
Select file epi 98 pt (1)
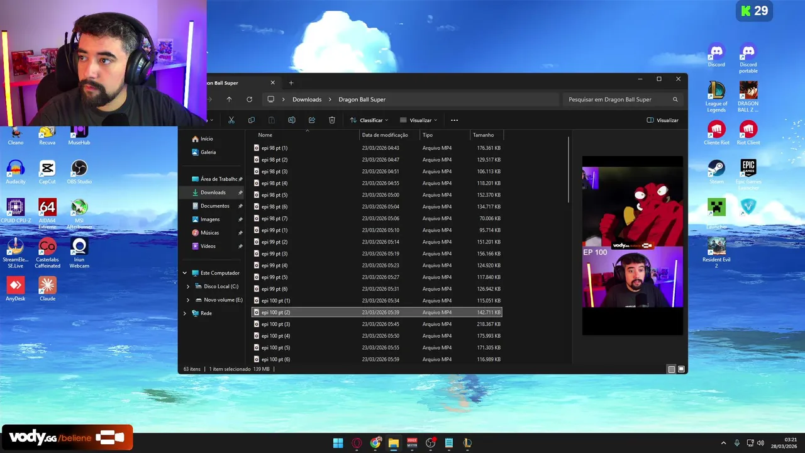377,148
